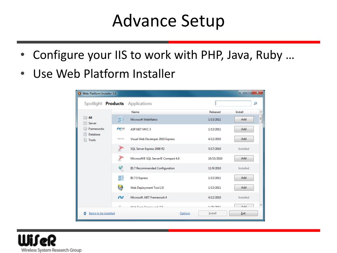Viewport: 337px width, 253px height.
Task: Select the Database category icon
Action: point(85,134)
